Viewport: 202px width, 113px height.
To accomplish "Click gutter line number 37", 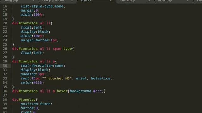I will tap(5, 95).
